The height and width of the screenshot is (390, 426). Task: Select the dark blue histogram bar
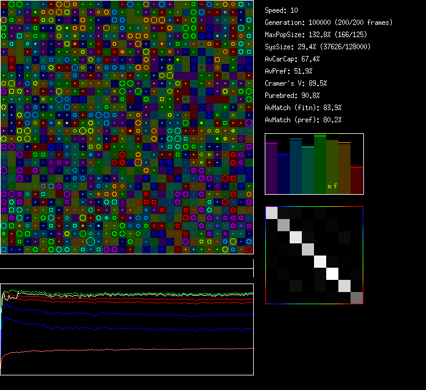coord(284,173)
